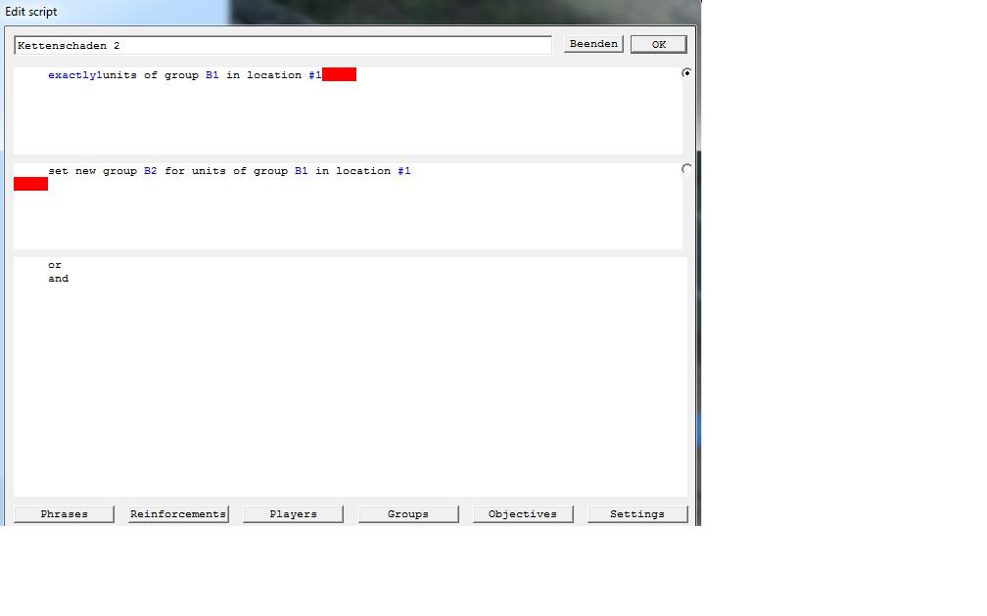The width and height of the screenshot is (987, 616).
Task: Select the 'and' operator
Action: (x=59, y=279)
